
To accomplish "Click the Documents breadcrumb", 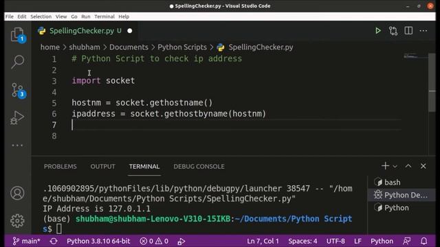I will pos(129,47).
